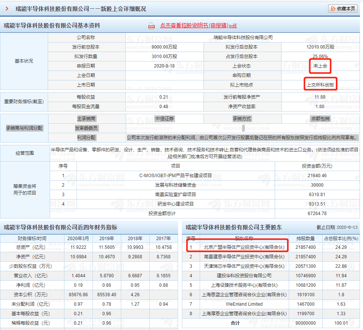Viewport: 363px width, 330px height.
Task: Click the 发展与科技储备资金 project row
Action: 175,185
